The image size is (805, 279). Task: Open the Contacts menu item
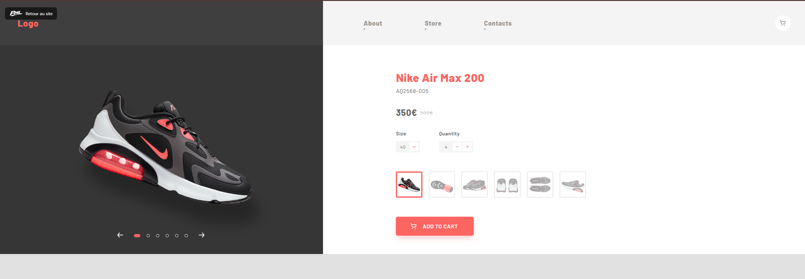tap(498, 23)
